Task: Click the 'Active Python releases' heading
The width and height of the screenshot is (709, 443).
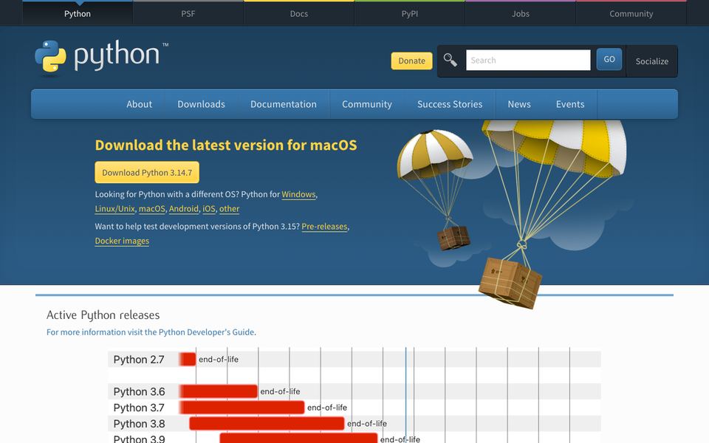Action: pyautogui.click(x=103, y=315)
